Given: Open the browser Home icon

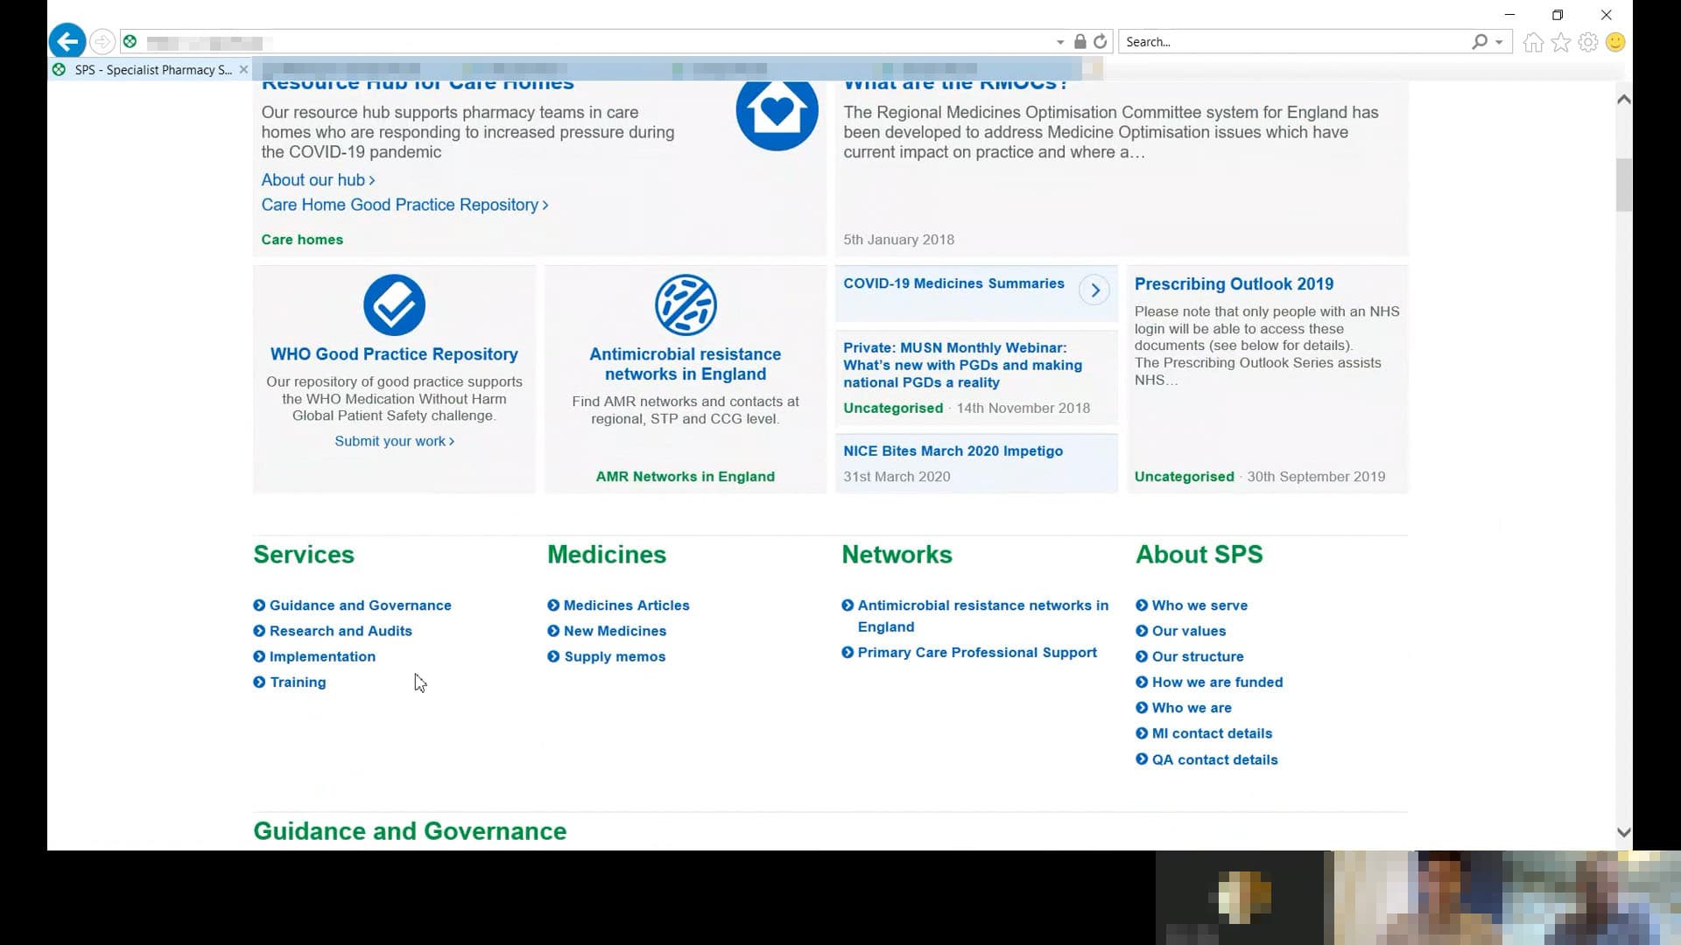Looking at the screenshot, I should point(1533,42).
